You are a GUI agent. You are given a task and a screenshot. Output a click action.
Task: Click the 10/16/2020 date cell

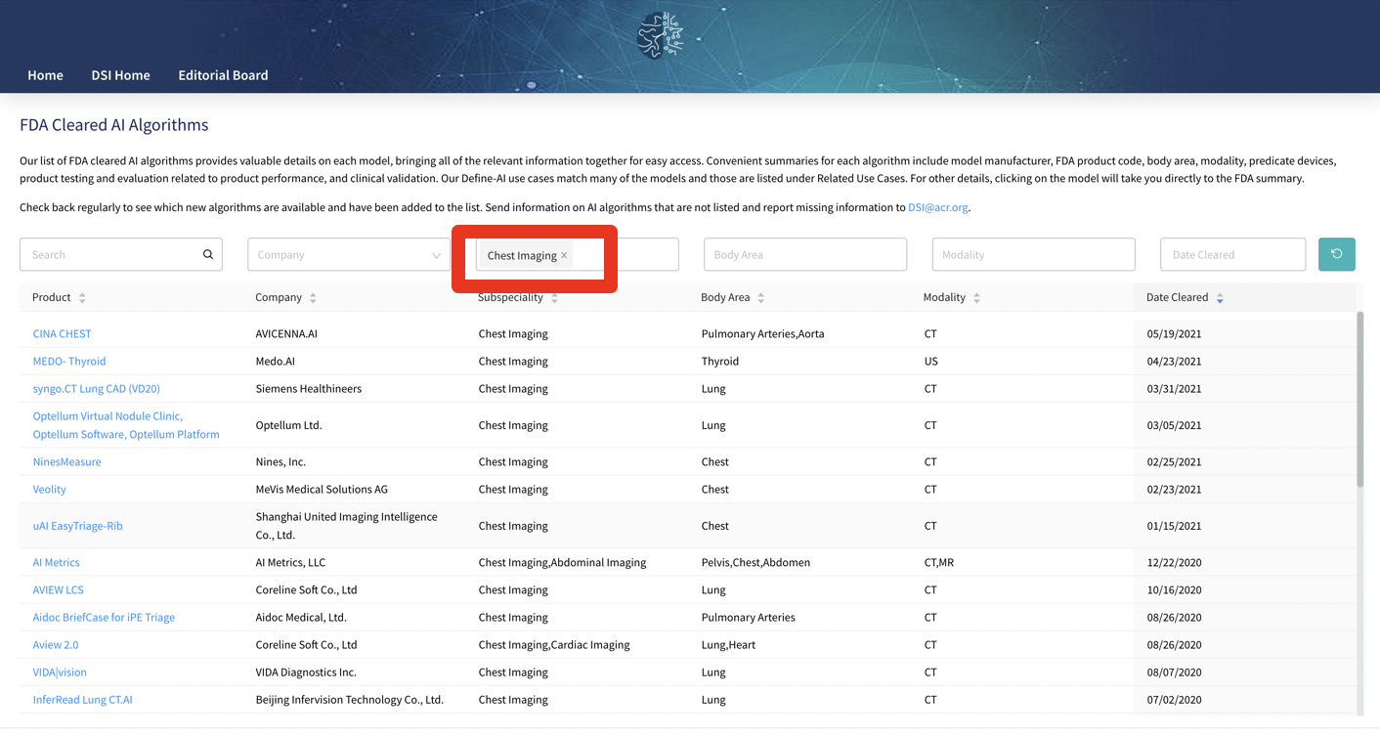(1174, 589)
